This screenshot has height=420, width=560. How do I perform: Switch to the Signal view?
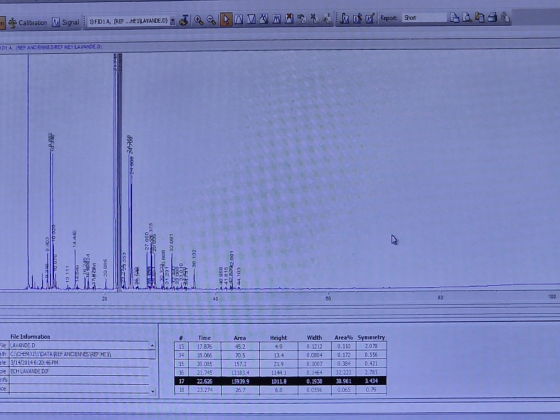(66, 22)
